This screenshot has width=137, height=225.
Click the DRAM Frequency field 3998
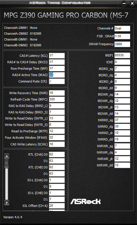[122, 44]
